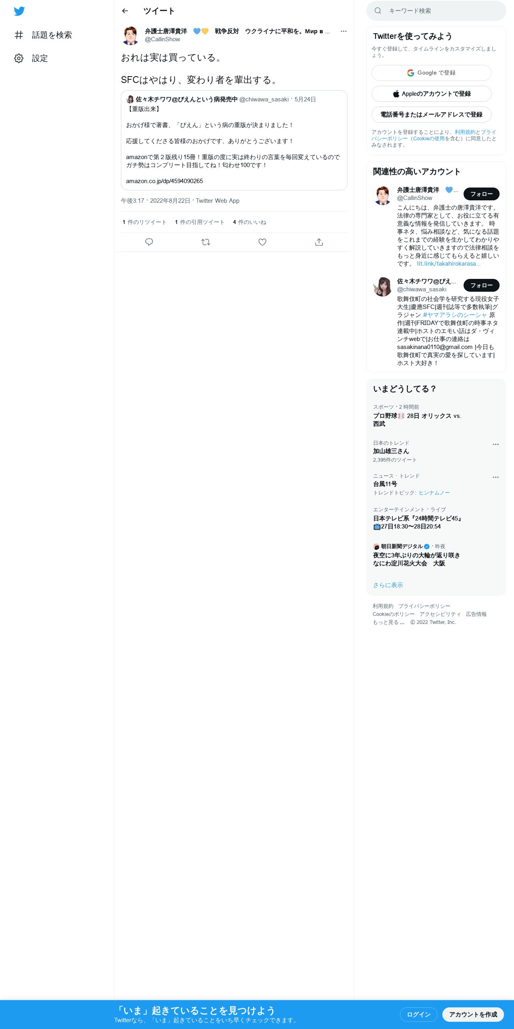Viewport: 514px width, 1029px height.
Task: Open more options for 台風11号 trend
Action: pos(496,477)
